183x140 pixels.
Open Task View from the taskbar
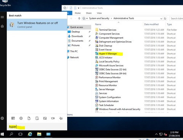point(20,134)
